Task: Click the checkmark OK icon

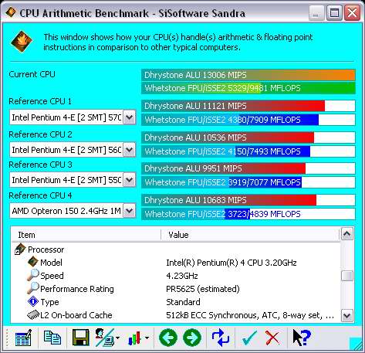Action: click(x=249, y=338)
